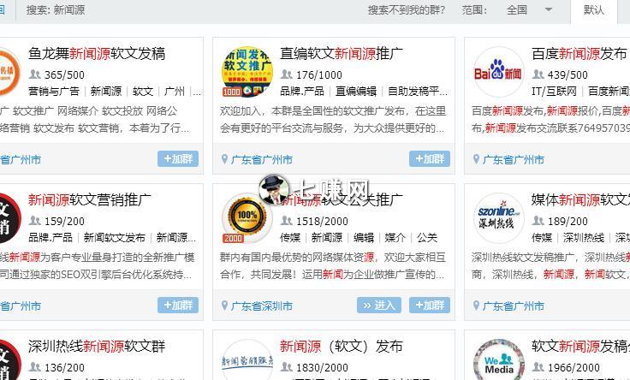Click 加群 on the 1518/2000 group card
The height and width of the screenshot is (380, 630).
click(430, 306)
